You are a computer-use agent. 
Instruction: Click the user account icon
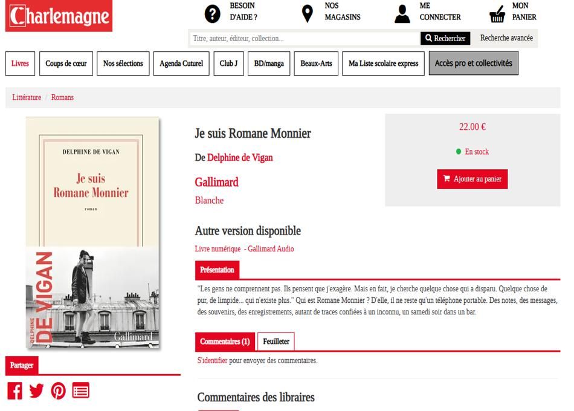click(x=402, y=13)
